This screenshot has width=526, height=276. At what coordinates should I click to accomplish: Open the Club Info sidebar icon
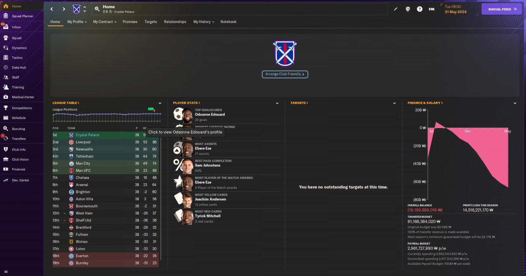tap(6, 150)
